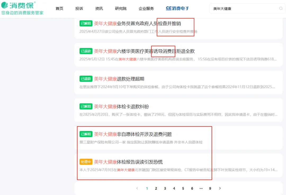Click 处理中 badge on 体检报告误读 complaint
Viewport: 286px width, 195px height.
click(86, 162)
